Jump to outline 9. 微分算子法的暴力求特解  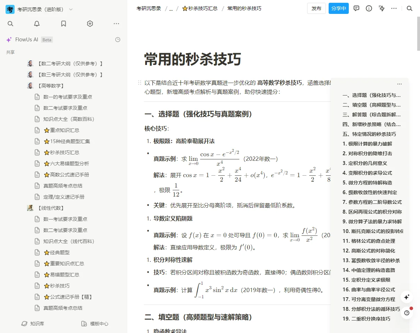(x=372, y=222)
